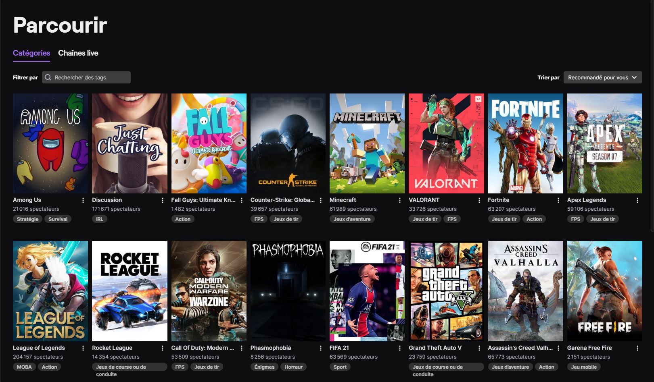Open the three-dot menu for Minecraft
The width and height of the screenshot is (654, 382).
[x=400, y=200]
